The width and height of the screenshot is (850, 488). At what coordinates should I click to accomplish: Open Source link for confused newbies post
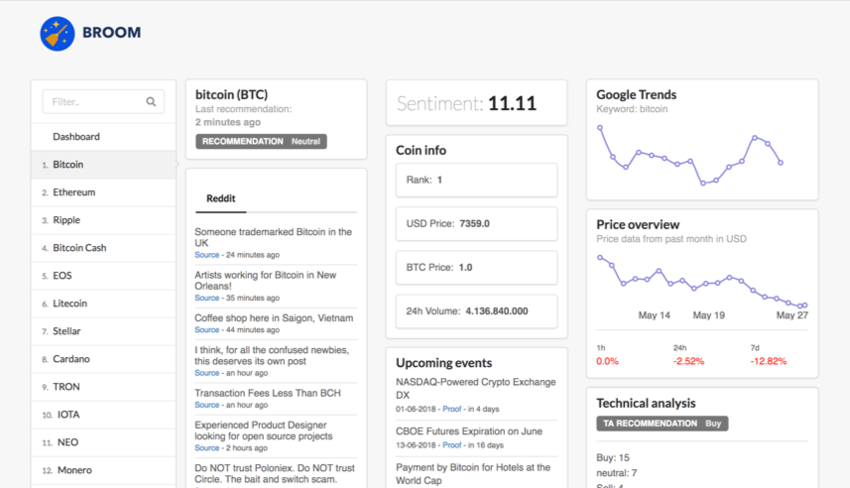tap(207, 373)
